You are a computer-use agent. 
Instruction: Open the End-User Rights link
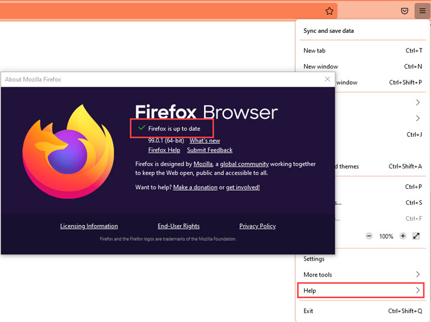coord(178,226)
